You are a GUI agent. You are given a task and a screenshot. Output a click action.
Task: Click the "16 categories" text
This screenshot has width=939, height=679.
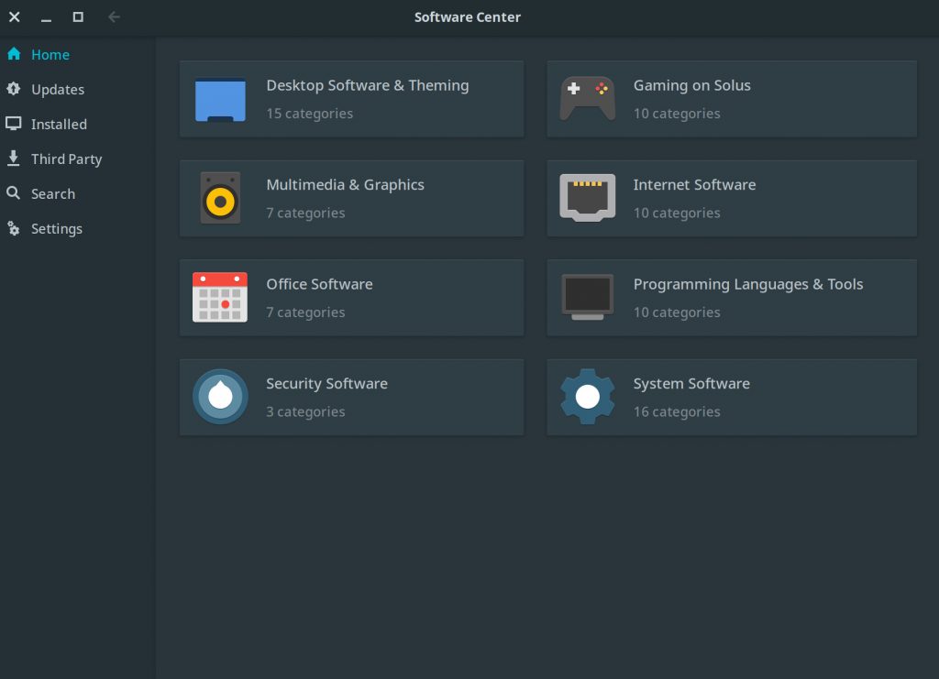click(x=677, y=411)
